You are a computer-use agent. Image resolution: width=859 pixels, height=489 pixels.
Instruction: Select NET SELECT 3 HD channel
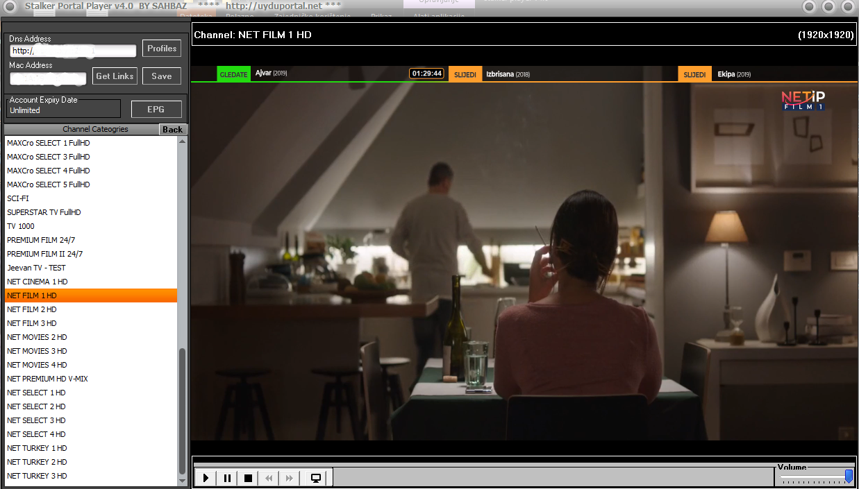[x=91, y=420]
